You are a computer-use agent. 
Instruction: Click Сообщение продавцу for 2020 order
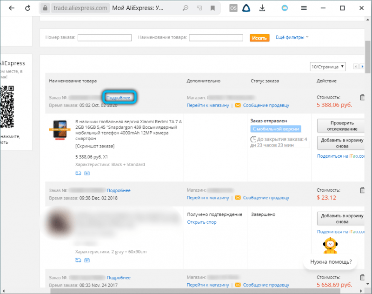pos(266,105)
